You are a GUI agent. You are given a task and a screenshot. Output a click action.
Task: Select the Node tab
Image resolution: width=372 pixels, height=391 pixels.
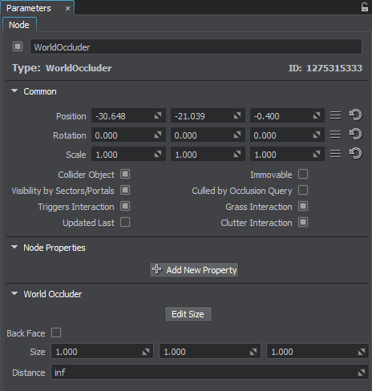[19, 25]
